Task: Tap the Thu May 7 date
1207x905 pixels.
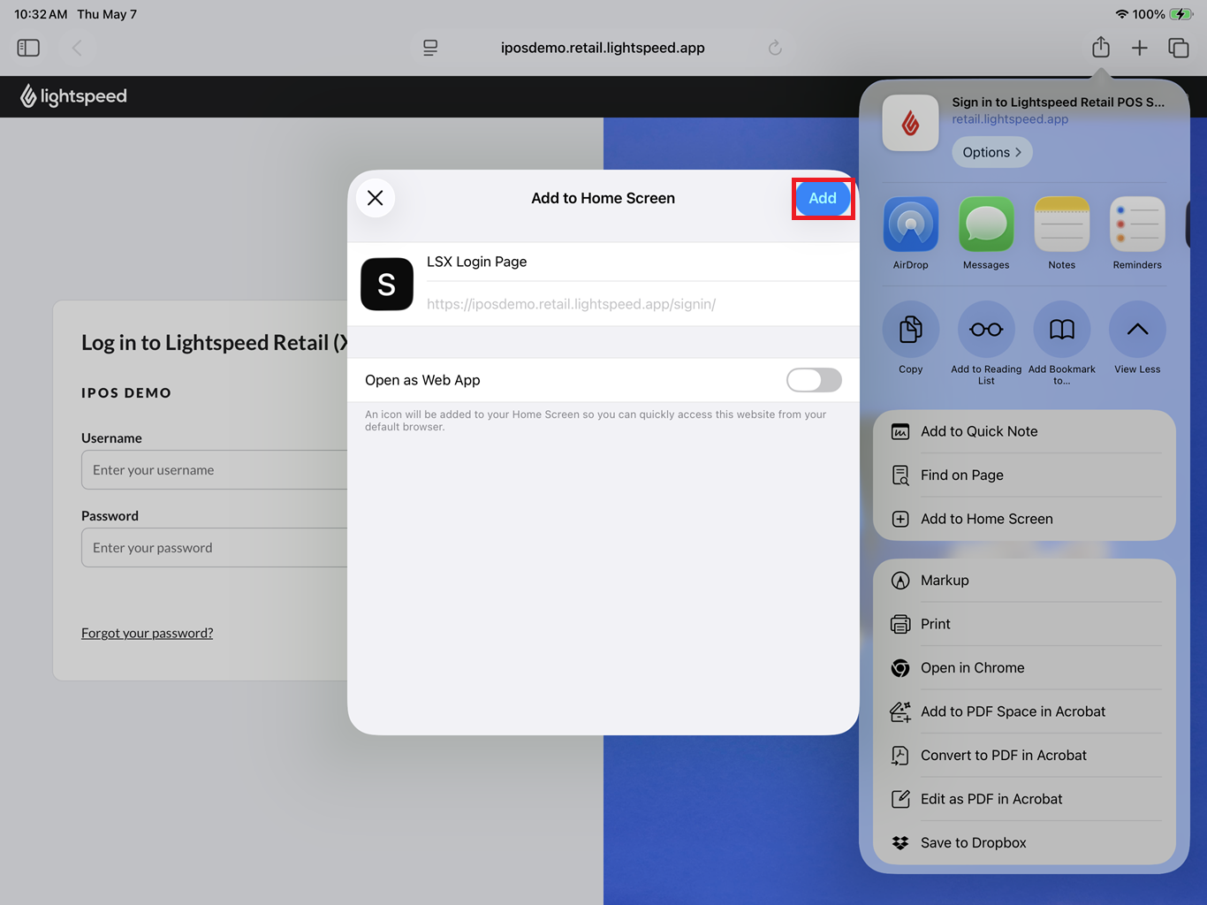Action: pyautogui.click(x=107, y=14)
